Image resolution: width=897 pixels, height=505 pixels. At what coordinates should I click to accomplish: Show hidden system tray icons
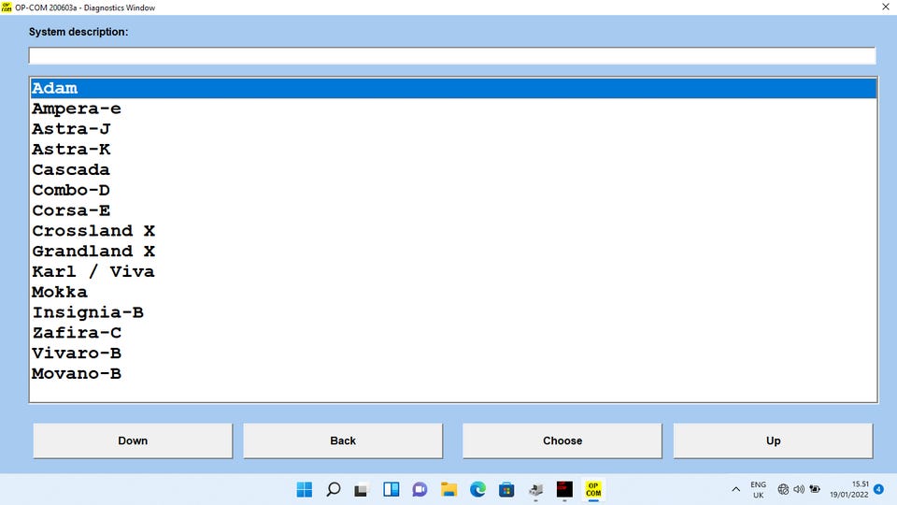pos(735,489)
